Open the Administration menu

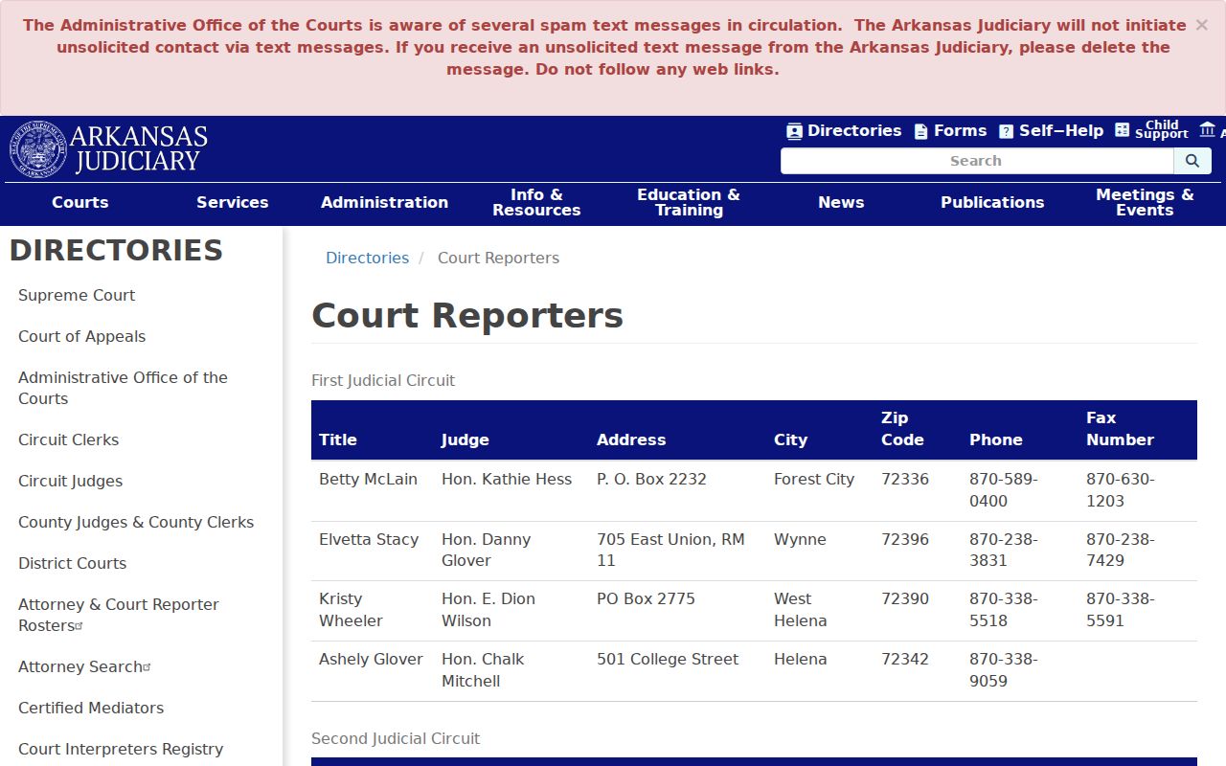point(384,203)
